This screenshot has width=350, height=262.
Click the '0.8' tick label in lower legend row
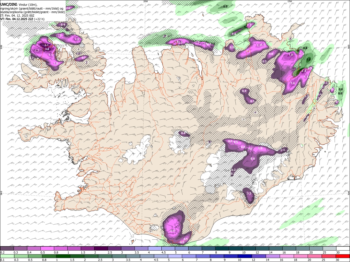point(44,260)
